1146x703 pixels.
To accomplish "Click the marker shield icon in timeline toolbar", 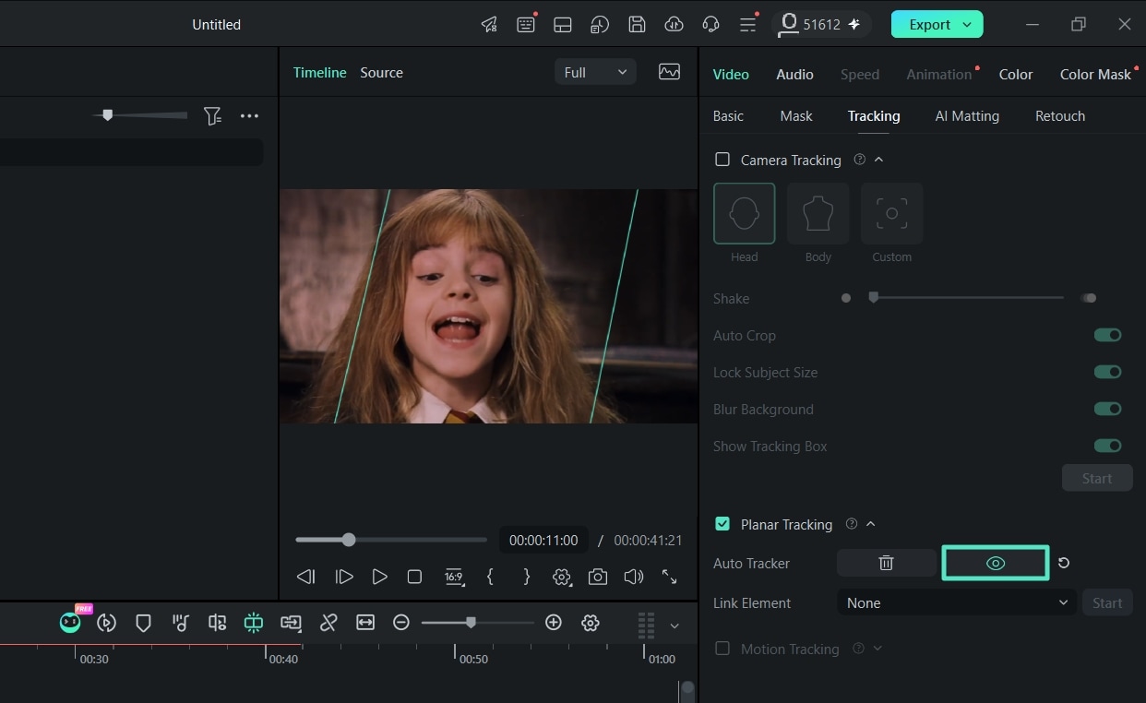I will pyautogui.click(x=143, y=623).
